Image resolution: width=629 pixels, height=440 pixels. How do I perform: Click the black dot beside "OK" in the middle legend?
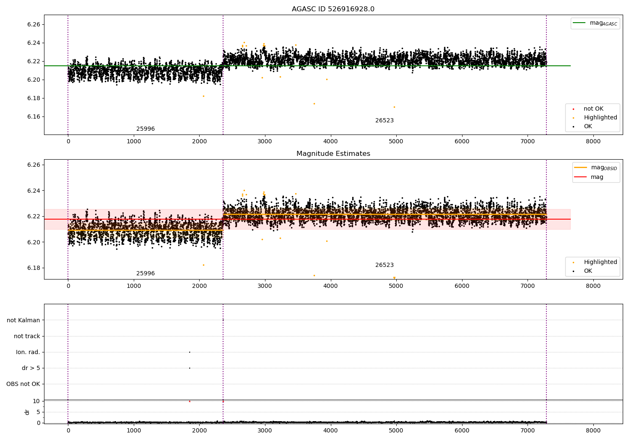[x=573, y=272]
